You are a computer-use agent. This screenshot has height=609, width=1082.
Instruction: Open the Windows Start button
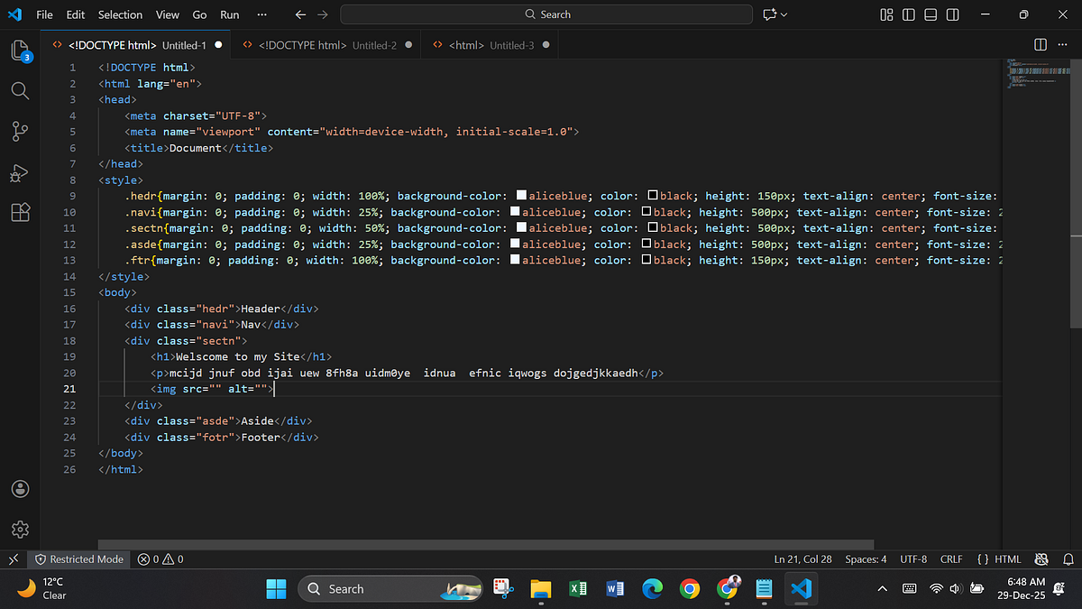coord(277,589)
